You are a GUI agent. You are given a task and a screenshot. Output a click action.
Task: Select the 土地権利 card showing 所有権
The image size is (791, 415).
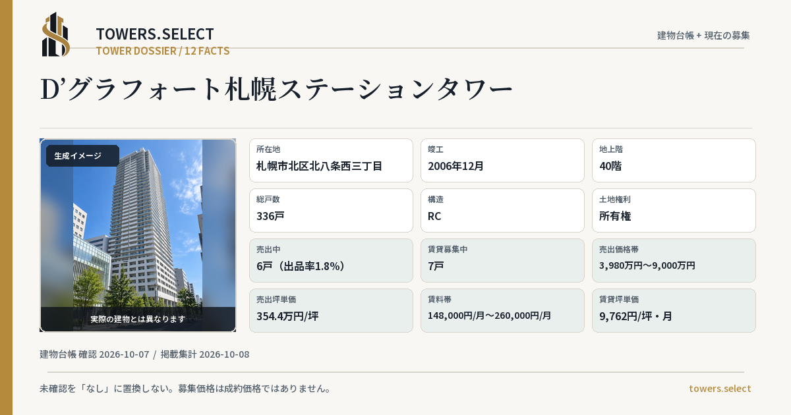(674, 210)
